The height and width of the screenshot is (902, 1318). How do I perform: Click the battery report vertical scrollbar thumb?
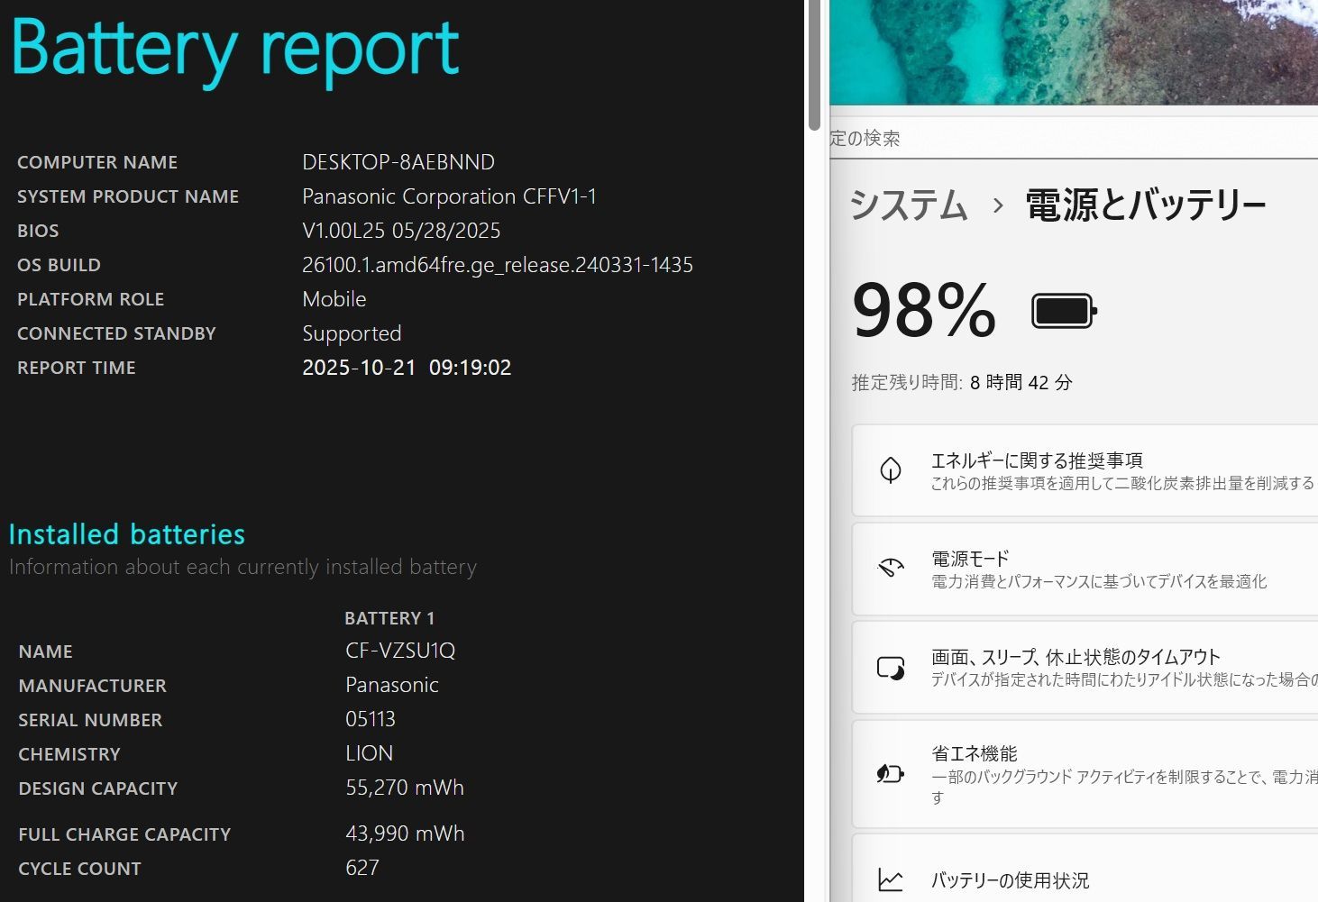[815, 63]
